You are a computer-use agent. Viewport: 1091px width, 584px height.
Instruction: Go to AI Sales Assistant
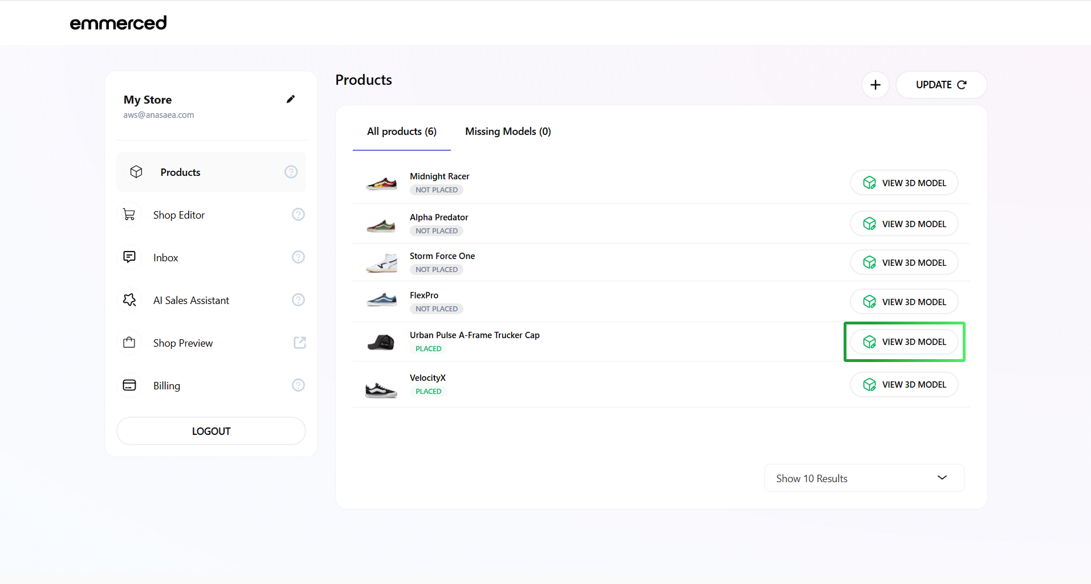[191, 301]
